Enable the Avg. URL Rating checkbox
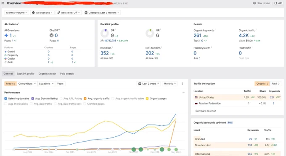The image size is (286, 156). [61, 99]
